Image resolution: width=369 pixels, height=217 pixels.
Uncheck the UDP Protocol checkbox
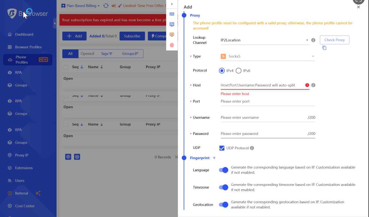222,148
